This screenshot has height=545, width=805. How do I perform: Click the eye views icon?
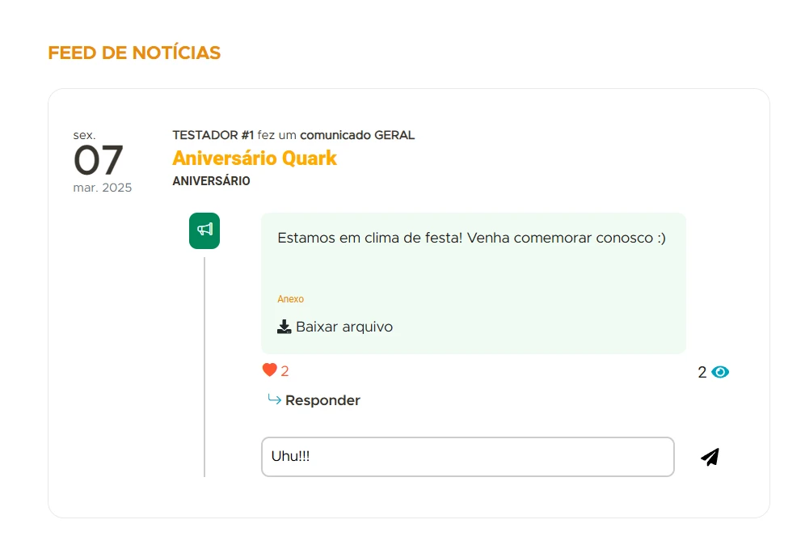[x=720, y=372]
